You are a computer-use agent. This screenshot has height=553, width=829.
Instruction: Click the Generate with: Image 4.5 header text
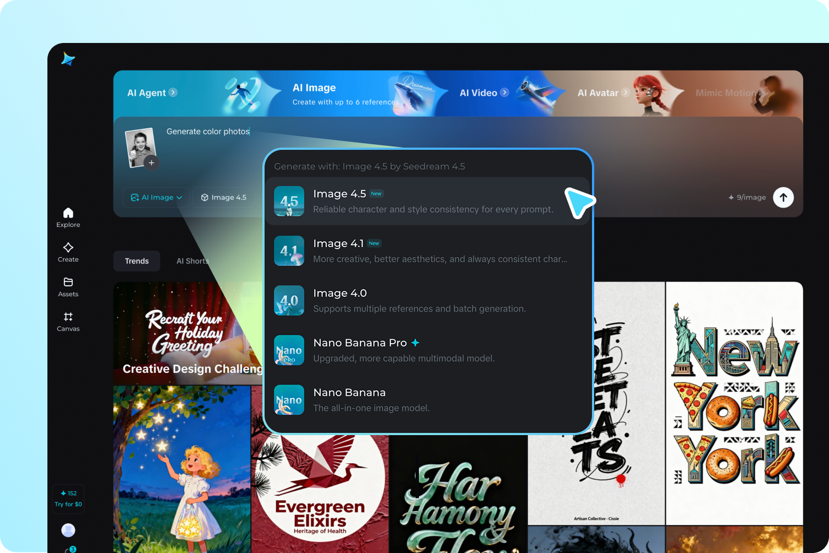[369, 166]
